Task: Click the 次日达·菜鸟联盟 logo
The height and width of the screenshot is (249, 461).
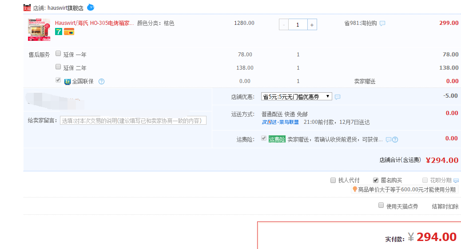Action: 280,122
